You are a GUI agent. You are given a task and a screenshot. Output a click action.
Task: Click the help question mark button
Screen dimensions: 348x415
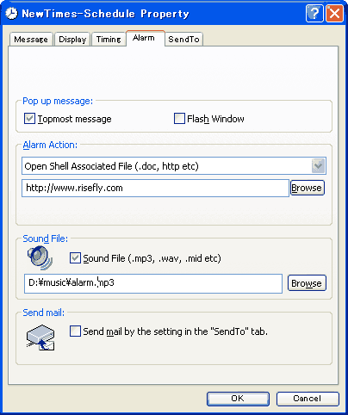pyautogui.click(x=314, y=13)
